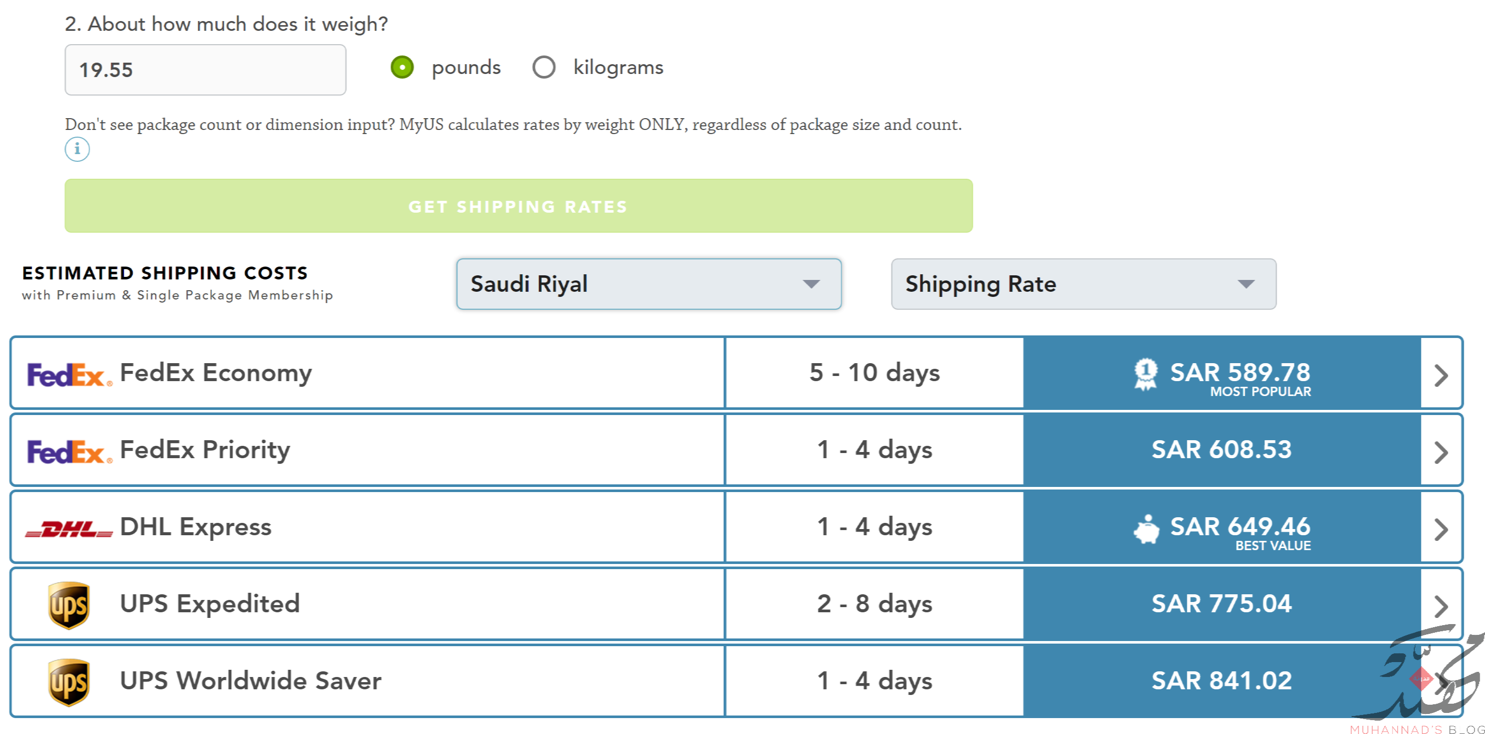
Task: Click the info icon below weight note
Action: 77,149
